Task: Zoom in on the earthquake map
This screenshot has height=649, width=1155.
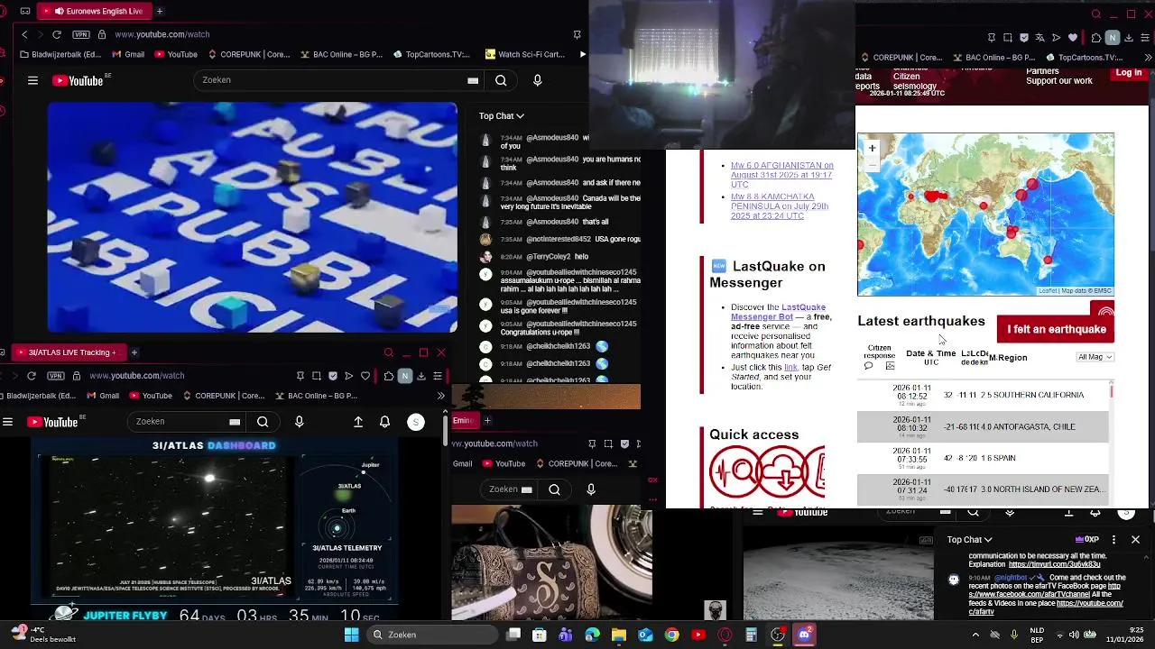Action: pyautogui.click(x=872, y=148)
